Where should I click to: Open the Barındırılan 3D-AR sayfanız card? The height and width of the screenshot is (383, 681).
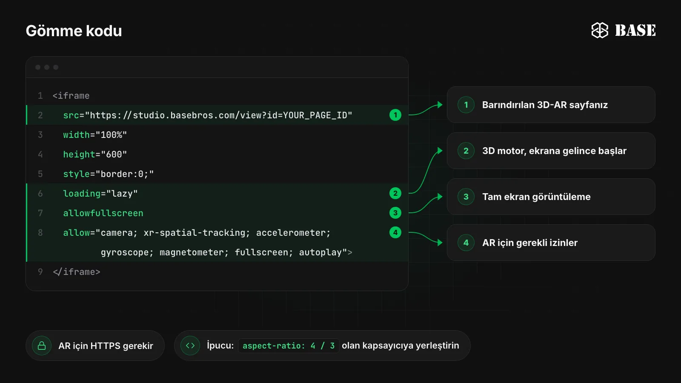click(x=551, y=105)
